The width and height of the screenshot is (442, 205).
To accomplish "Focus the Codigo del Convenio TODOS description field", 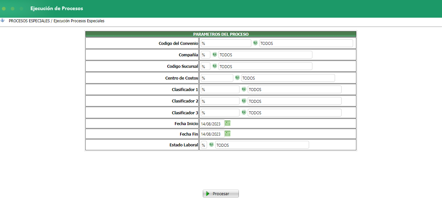I will tap(306, 43).
